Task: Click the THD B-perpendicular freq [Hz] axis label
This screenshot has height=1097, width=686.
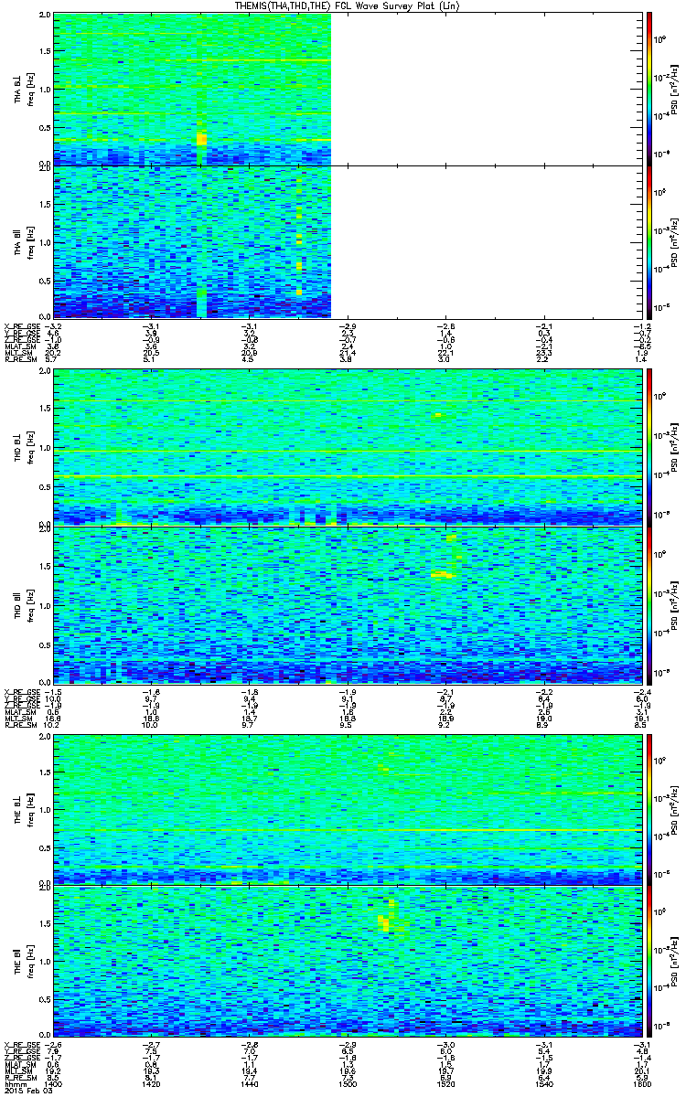Action: (28, 447)
